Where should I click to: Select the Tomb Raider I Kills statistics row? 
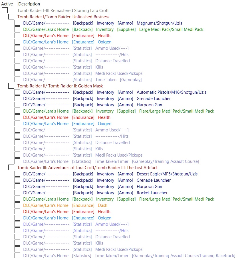click(x=63, y=67)
